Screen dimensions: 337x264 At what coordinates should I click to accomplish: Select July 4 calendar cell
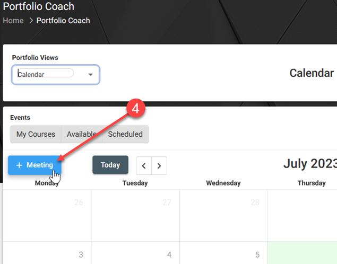(135, 253)
